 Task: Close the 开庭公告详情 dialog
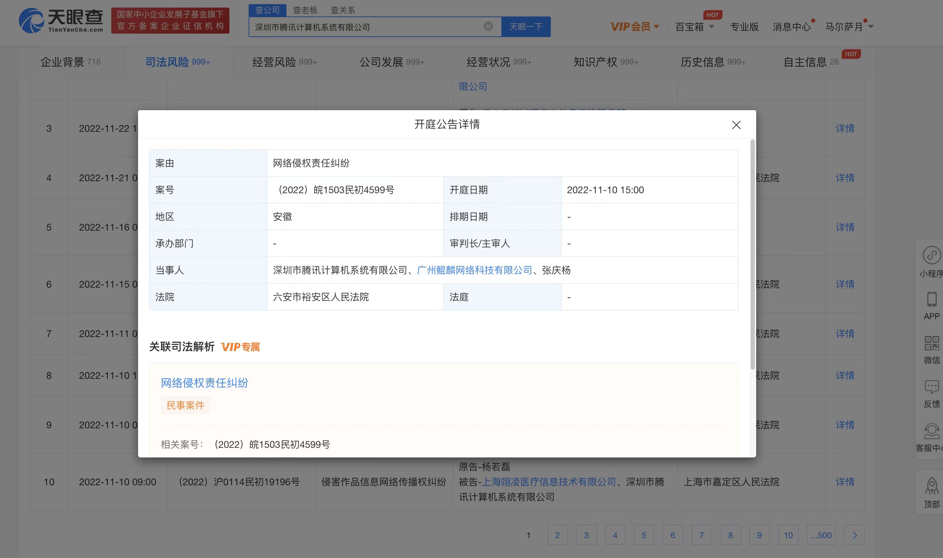point(736,125)
